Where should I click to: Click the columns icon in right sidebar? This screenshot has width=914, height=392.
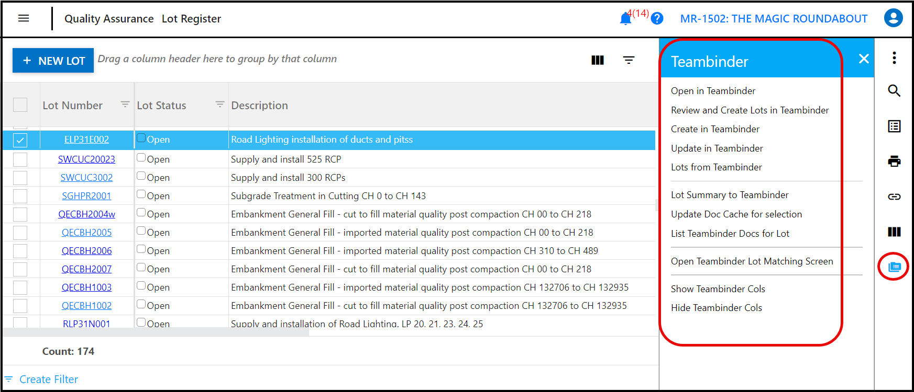tap(894, 232)
